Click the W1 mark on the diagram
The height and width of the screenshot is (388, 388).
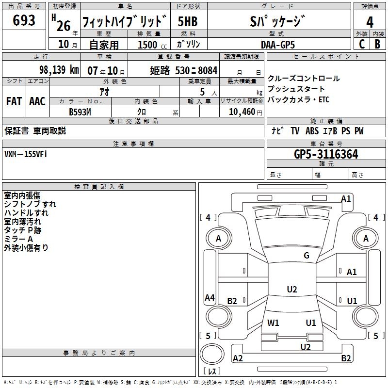tap(273, 323)
